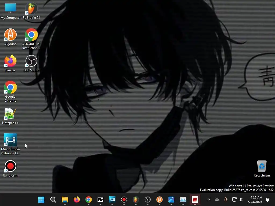Image resolution: width=275 pixels, height=206 pixels.
Task: Open File Explorer from taskbar
Action: [x=65, y=200]
